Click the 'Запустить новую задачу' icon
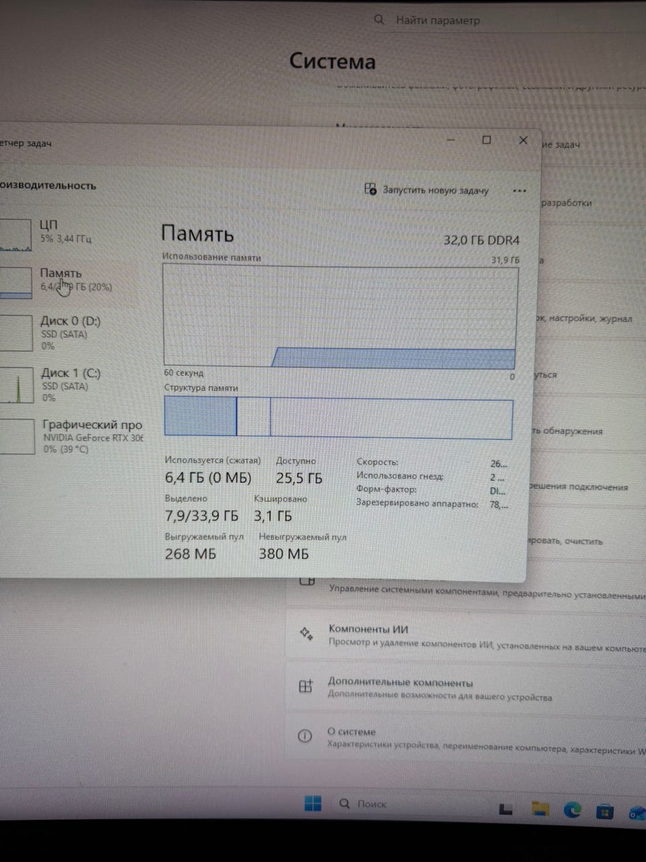The height and width of the screenshot is (862, 646). click(x=370, y=189)
